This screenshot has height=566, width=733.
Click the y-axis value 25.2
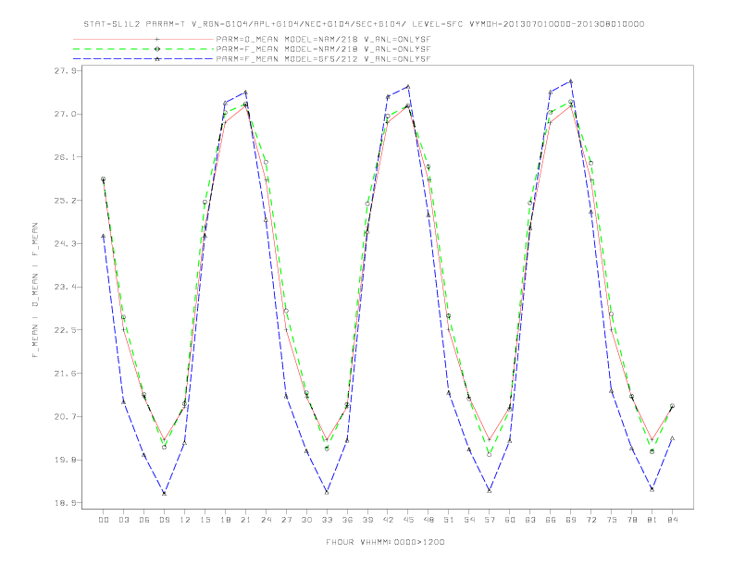click(x=65, y=201)
